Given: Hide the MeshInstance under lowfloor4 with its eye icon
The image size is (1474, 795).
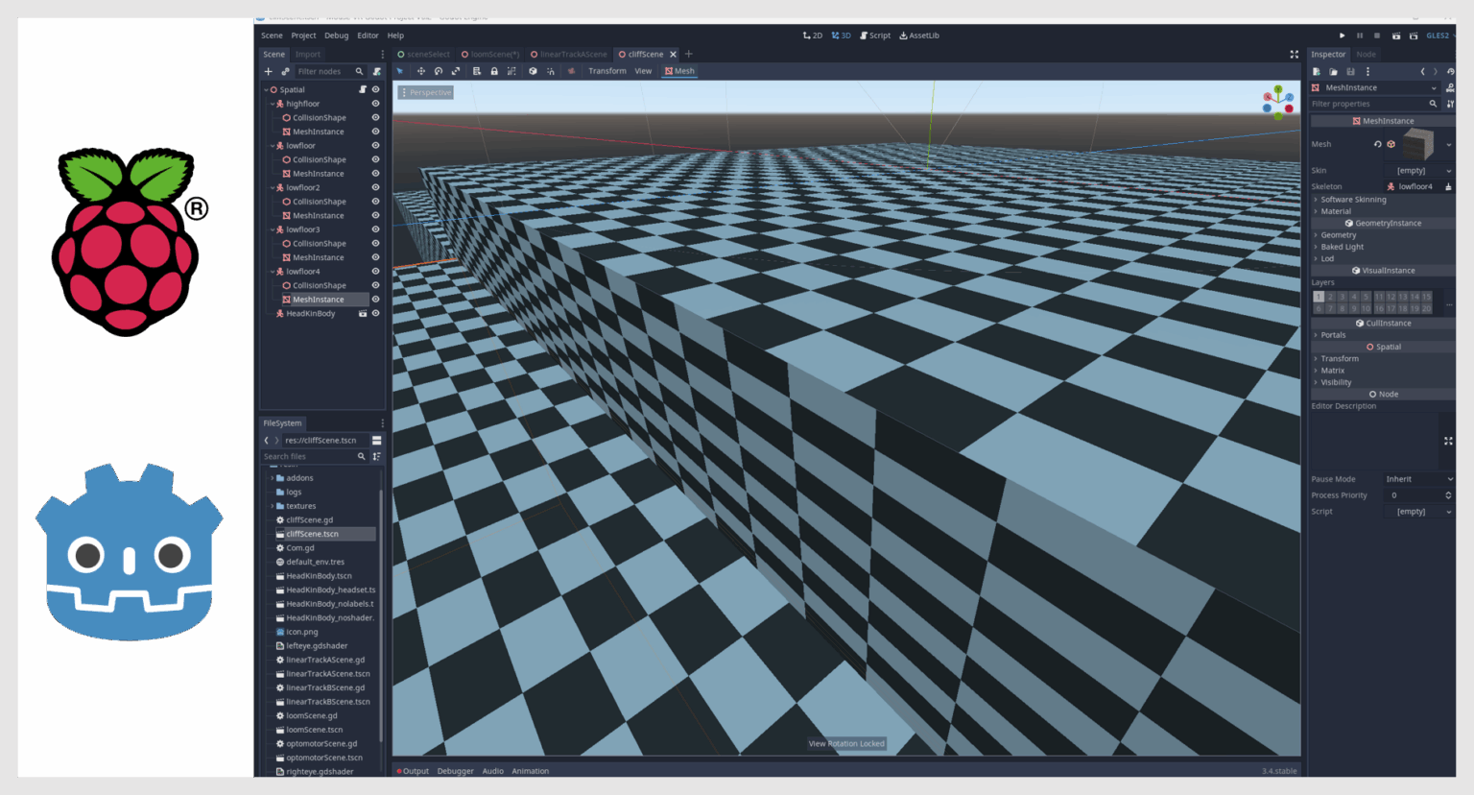Looking at the screenshot, I should pos(374,299).
